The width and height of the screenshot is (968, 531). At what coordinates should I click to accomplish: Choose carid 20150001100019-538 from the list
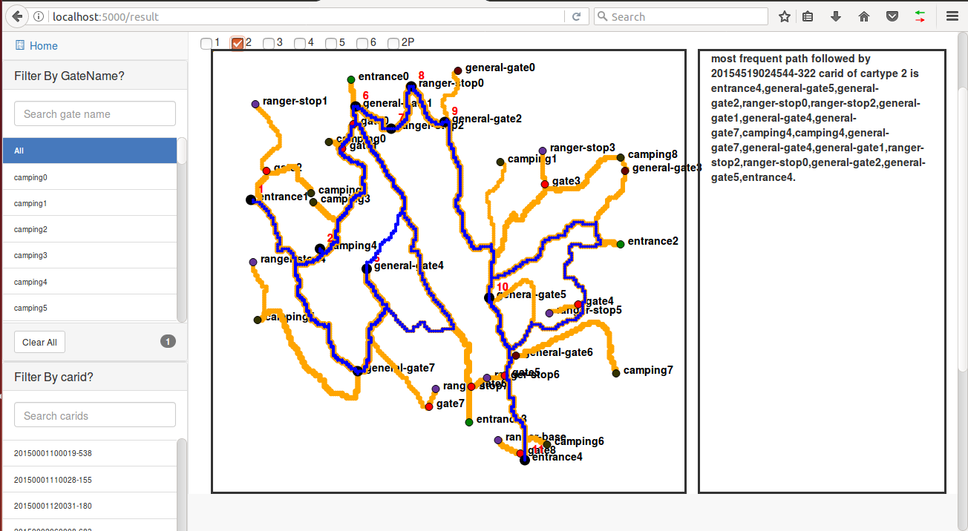(x=89, y=453)
